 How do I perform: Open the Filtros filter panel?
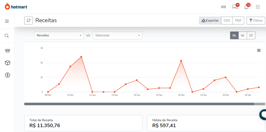(x=256, y=20)
